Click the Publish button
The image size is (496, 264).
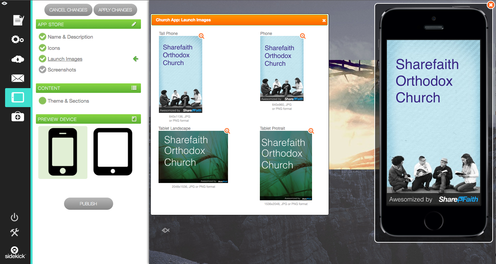pyautogui.click(x=88, y=204)
